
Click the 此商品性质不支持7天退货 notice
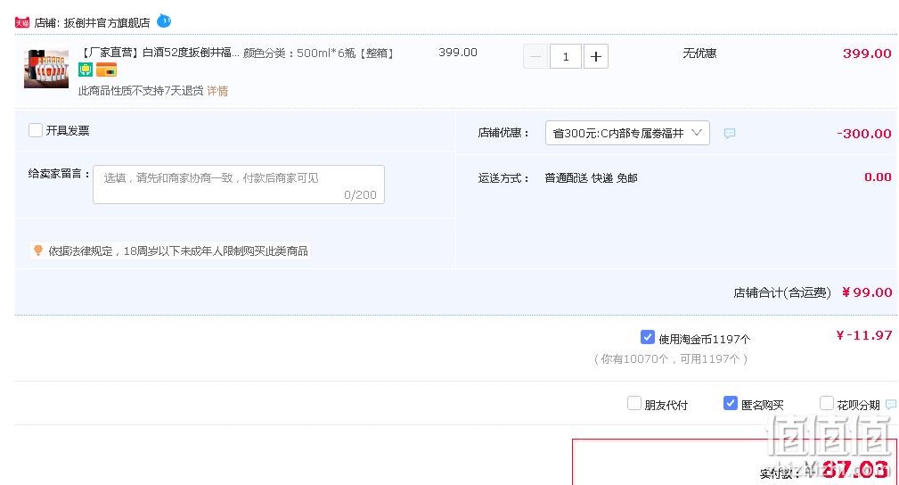(x=141, y=91)
